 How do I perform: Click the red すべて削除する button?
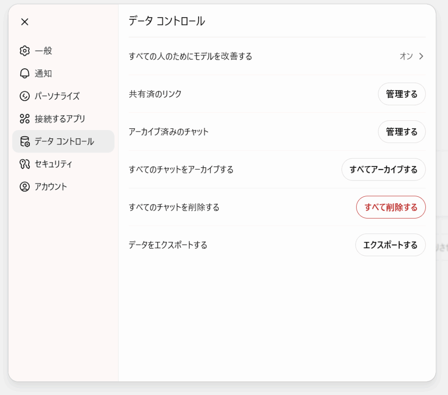tap(391, 207)
